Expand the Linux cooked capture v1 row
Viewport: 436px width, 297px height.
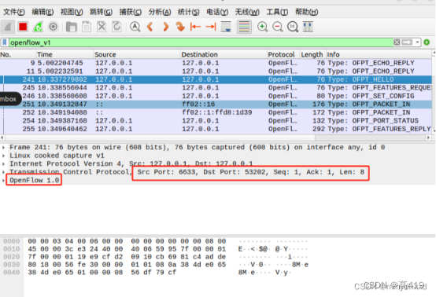(3, 156)
